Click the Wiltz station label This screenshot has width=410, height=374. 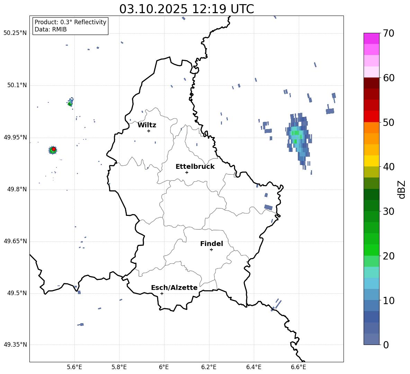(147, 125)
